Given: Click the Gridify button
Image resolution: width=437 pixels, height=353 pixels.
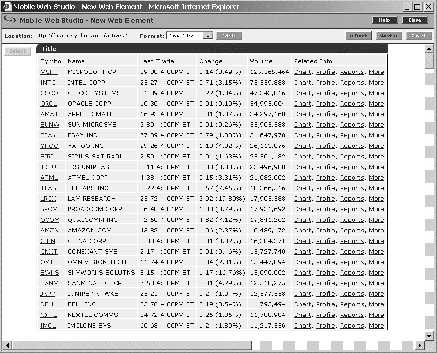Looking at the screenshot, I should click(229, 36).
